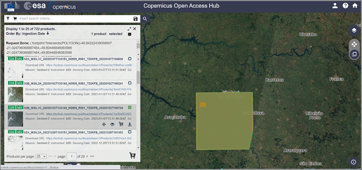The height and width of the screenshot is (170, 362).
Task: Download the selected product with arrow icon
Action: click(130, 124)
